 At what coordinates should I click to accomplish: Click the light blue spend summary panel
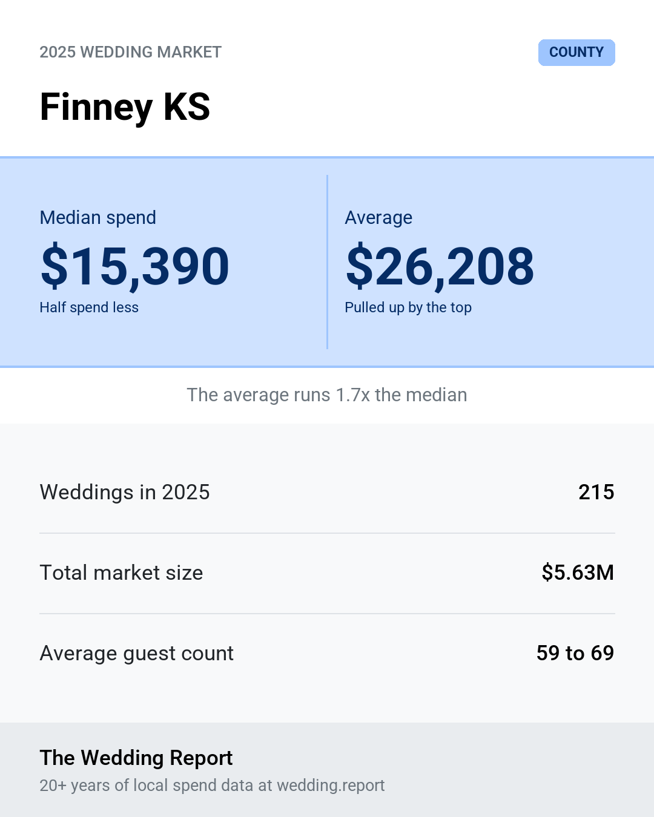click(x=327, y=262)
